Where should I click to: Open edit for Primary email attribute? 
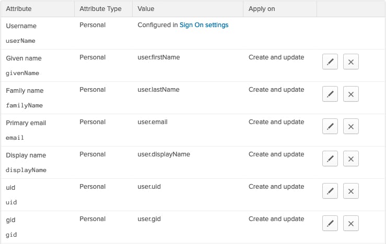(330, 127)
